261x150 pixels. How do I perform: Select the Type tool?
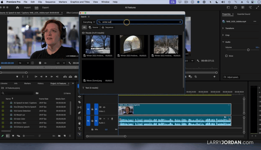click(80, 129)
